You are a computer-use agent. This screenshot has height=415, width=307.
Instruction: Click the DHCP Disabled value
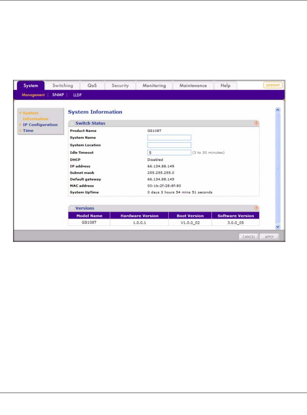155,160
